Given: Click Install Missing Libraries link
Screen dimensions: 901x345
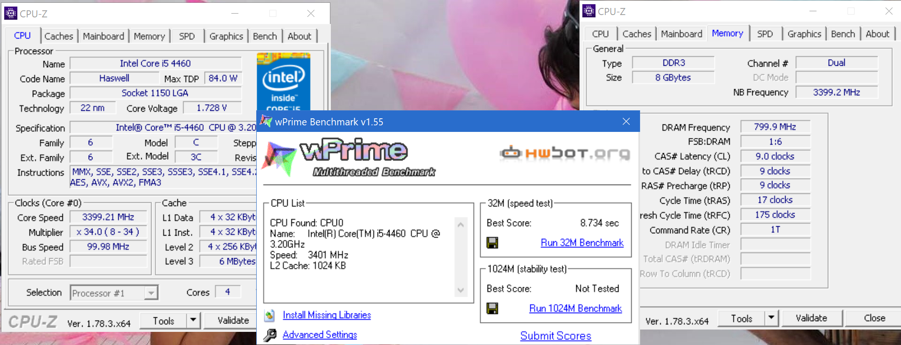Looking at the screenshot, I should click(327, 315).
